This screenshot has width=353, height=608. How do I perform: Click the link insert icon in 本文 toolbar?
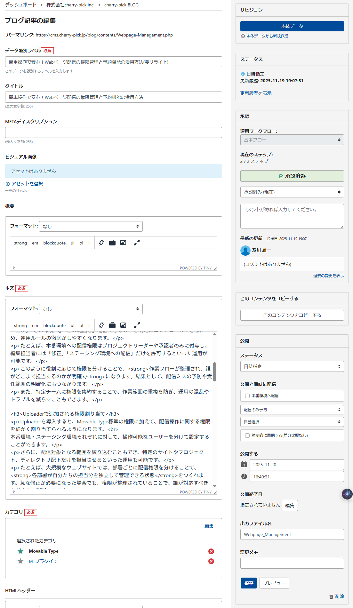click(x=101, y=325)
